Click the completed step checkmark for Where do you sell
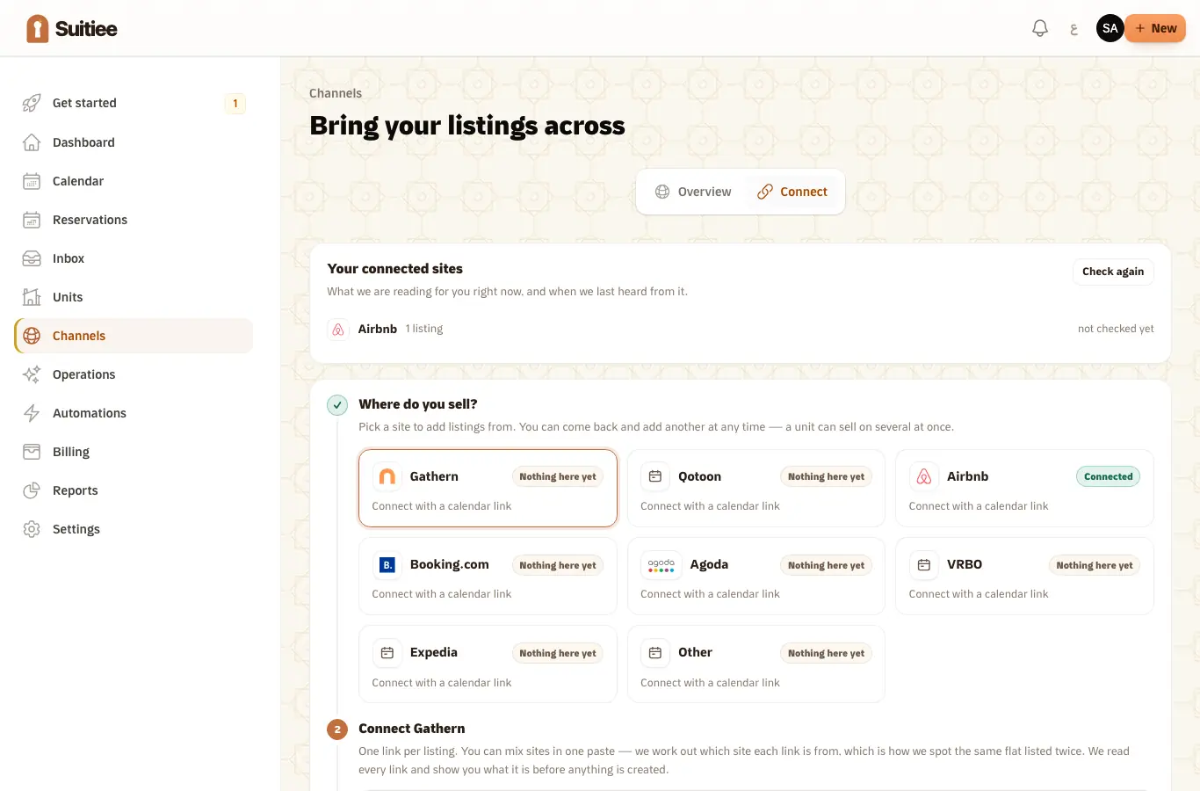1200x791 pixels. [x=337, y=405]
